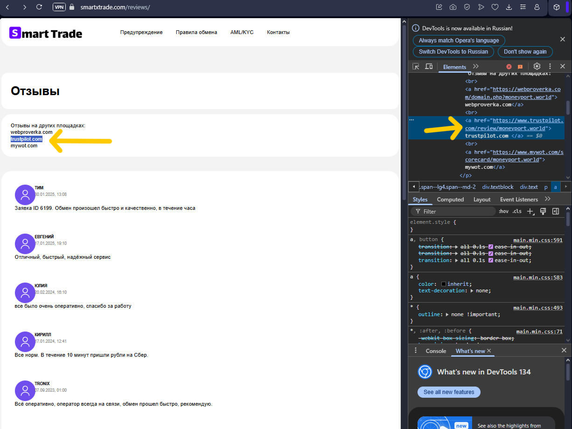Take a snapshot with the camera icon
This screenshot has height=429, width=572.
pyautogui.click(x=453, y=7)
